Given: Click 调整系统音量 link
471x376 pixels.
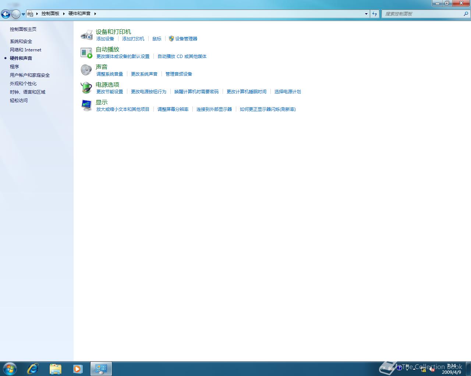Looking at the screenshot, I should tap(110, 74).
